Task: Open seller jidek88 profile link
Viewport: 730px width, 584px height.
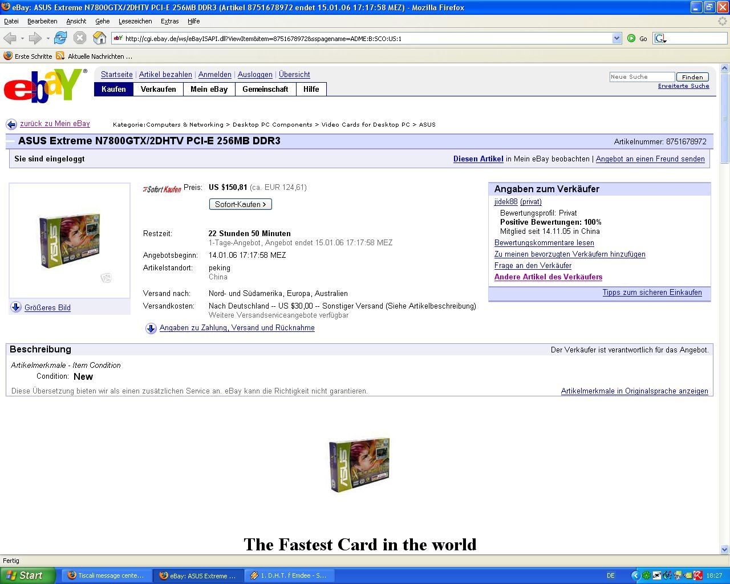Action: point(506,202)
